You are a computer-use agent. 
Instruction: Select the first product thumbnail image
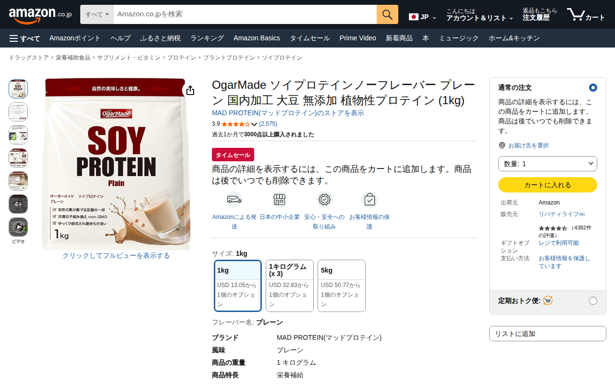point(18,89)
